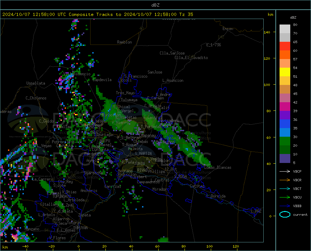The image size is (311, 251).
Task: Click the Capdevila place label
Action: [x=102, y=80]
